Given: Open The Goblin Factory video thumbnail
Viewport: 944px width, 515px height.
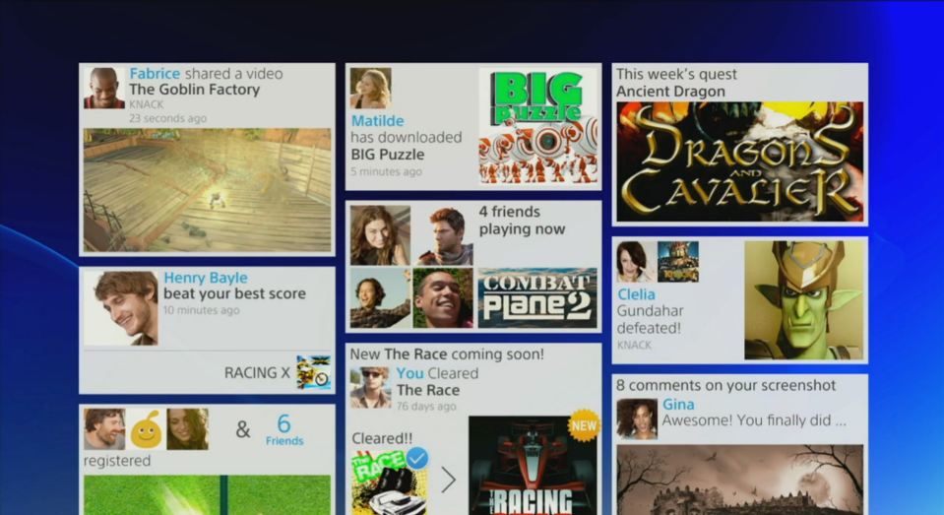Looking at the screenshot, I should click(x=207, y=190).
